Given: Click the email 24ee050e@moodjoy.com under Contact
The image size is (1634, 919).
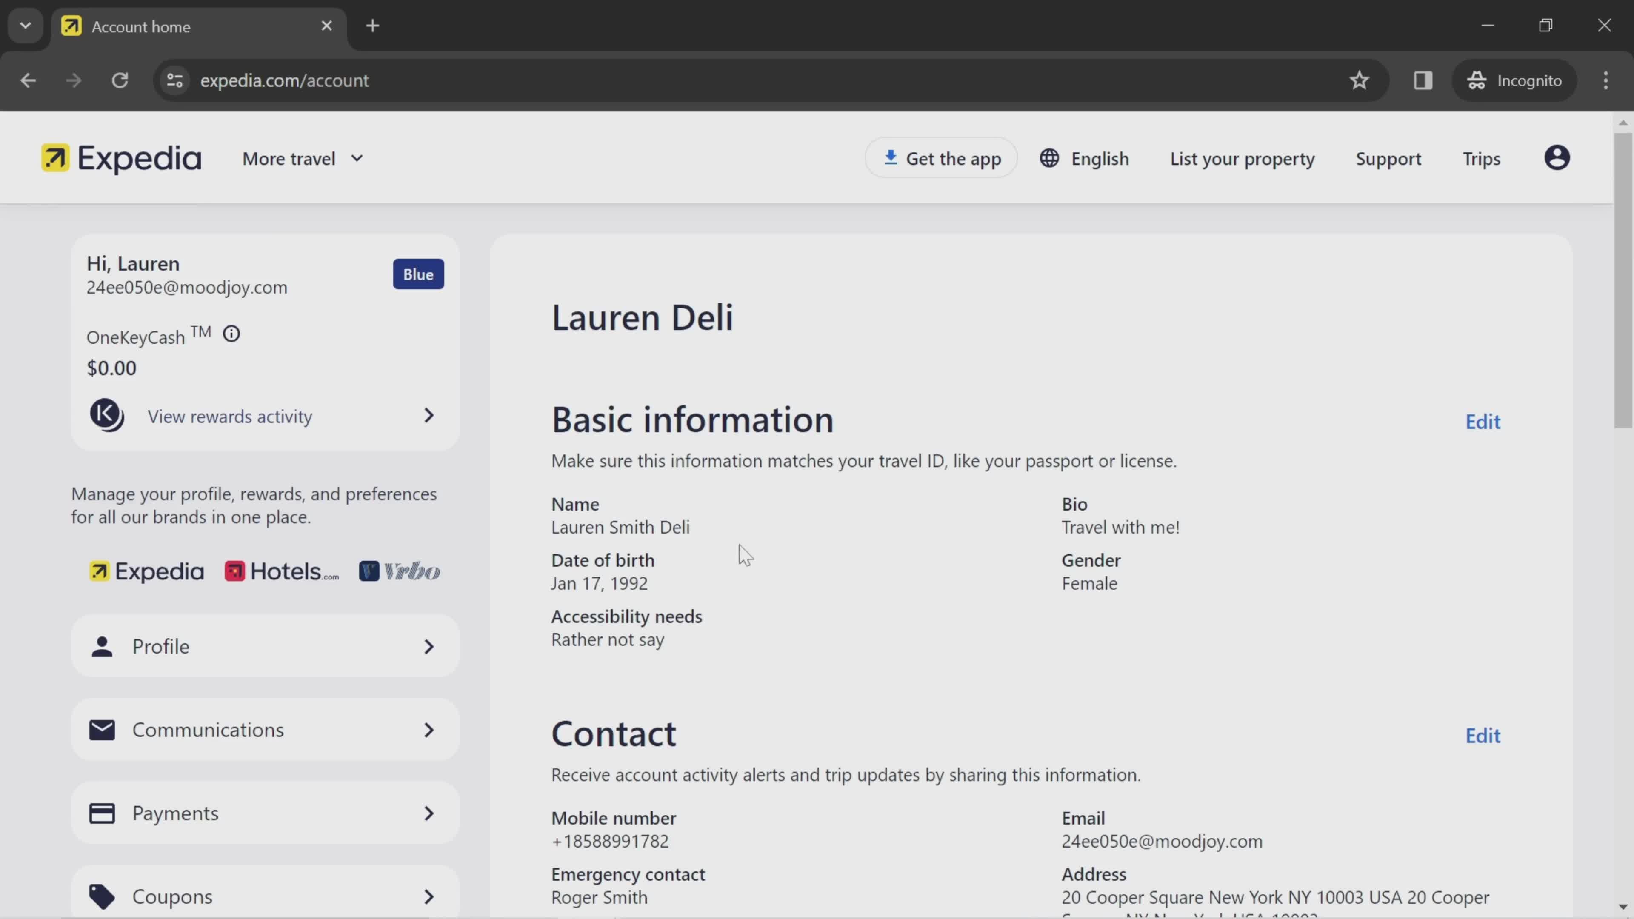Looking at the screenshot, I should click(x=1161, y=841).
